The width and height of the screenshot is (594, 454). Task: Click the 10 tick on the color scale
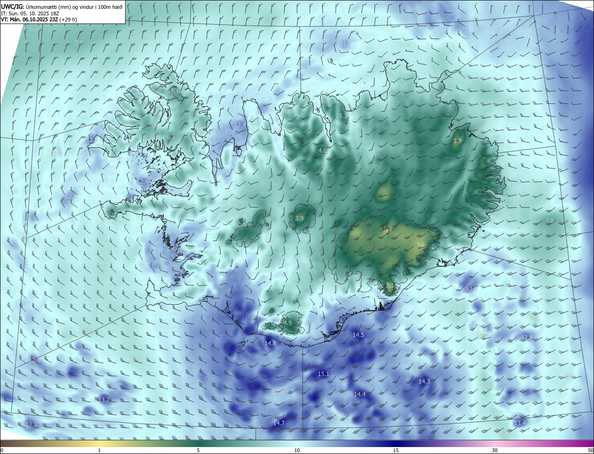tap(297, 450)
